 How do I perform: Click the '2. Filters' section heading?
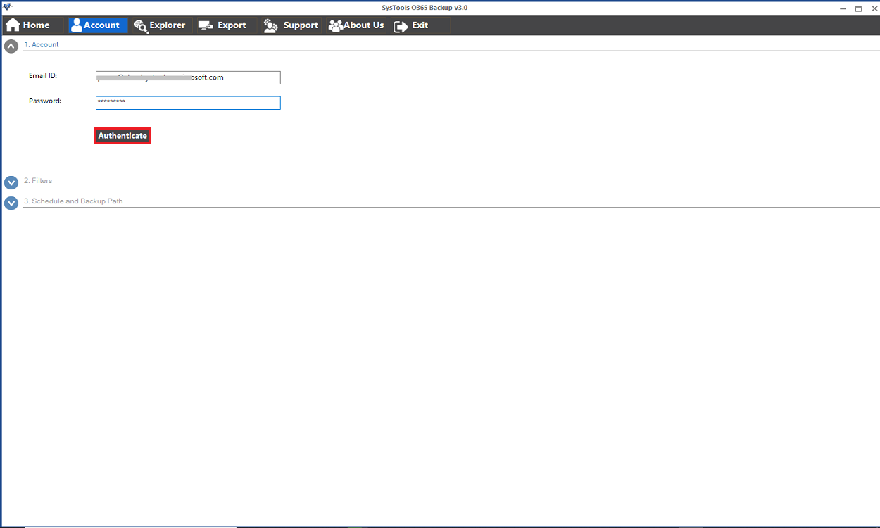(38, 181)
